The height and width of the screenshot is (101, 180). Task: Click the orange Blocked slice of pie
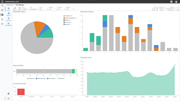[40, 27]
